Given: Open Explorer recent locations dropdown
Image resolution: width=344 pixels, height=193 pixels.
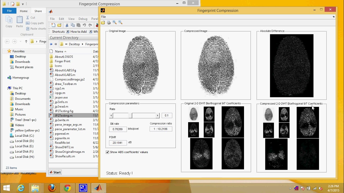Looking at the screenshot, I should tap(20, 42).
